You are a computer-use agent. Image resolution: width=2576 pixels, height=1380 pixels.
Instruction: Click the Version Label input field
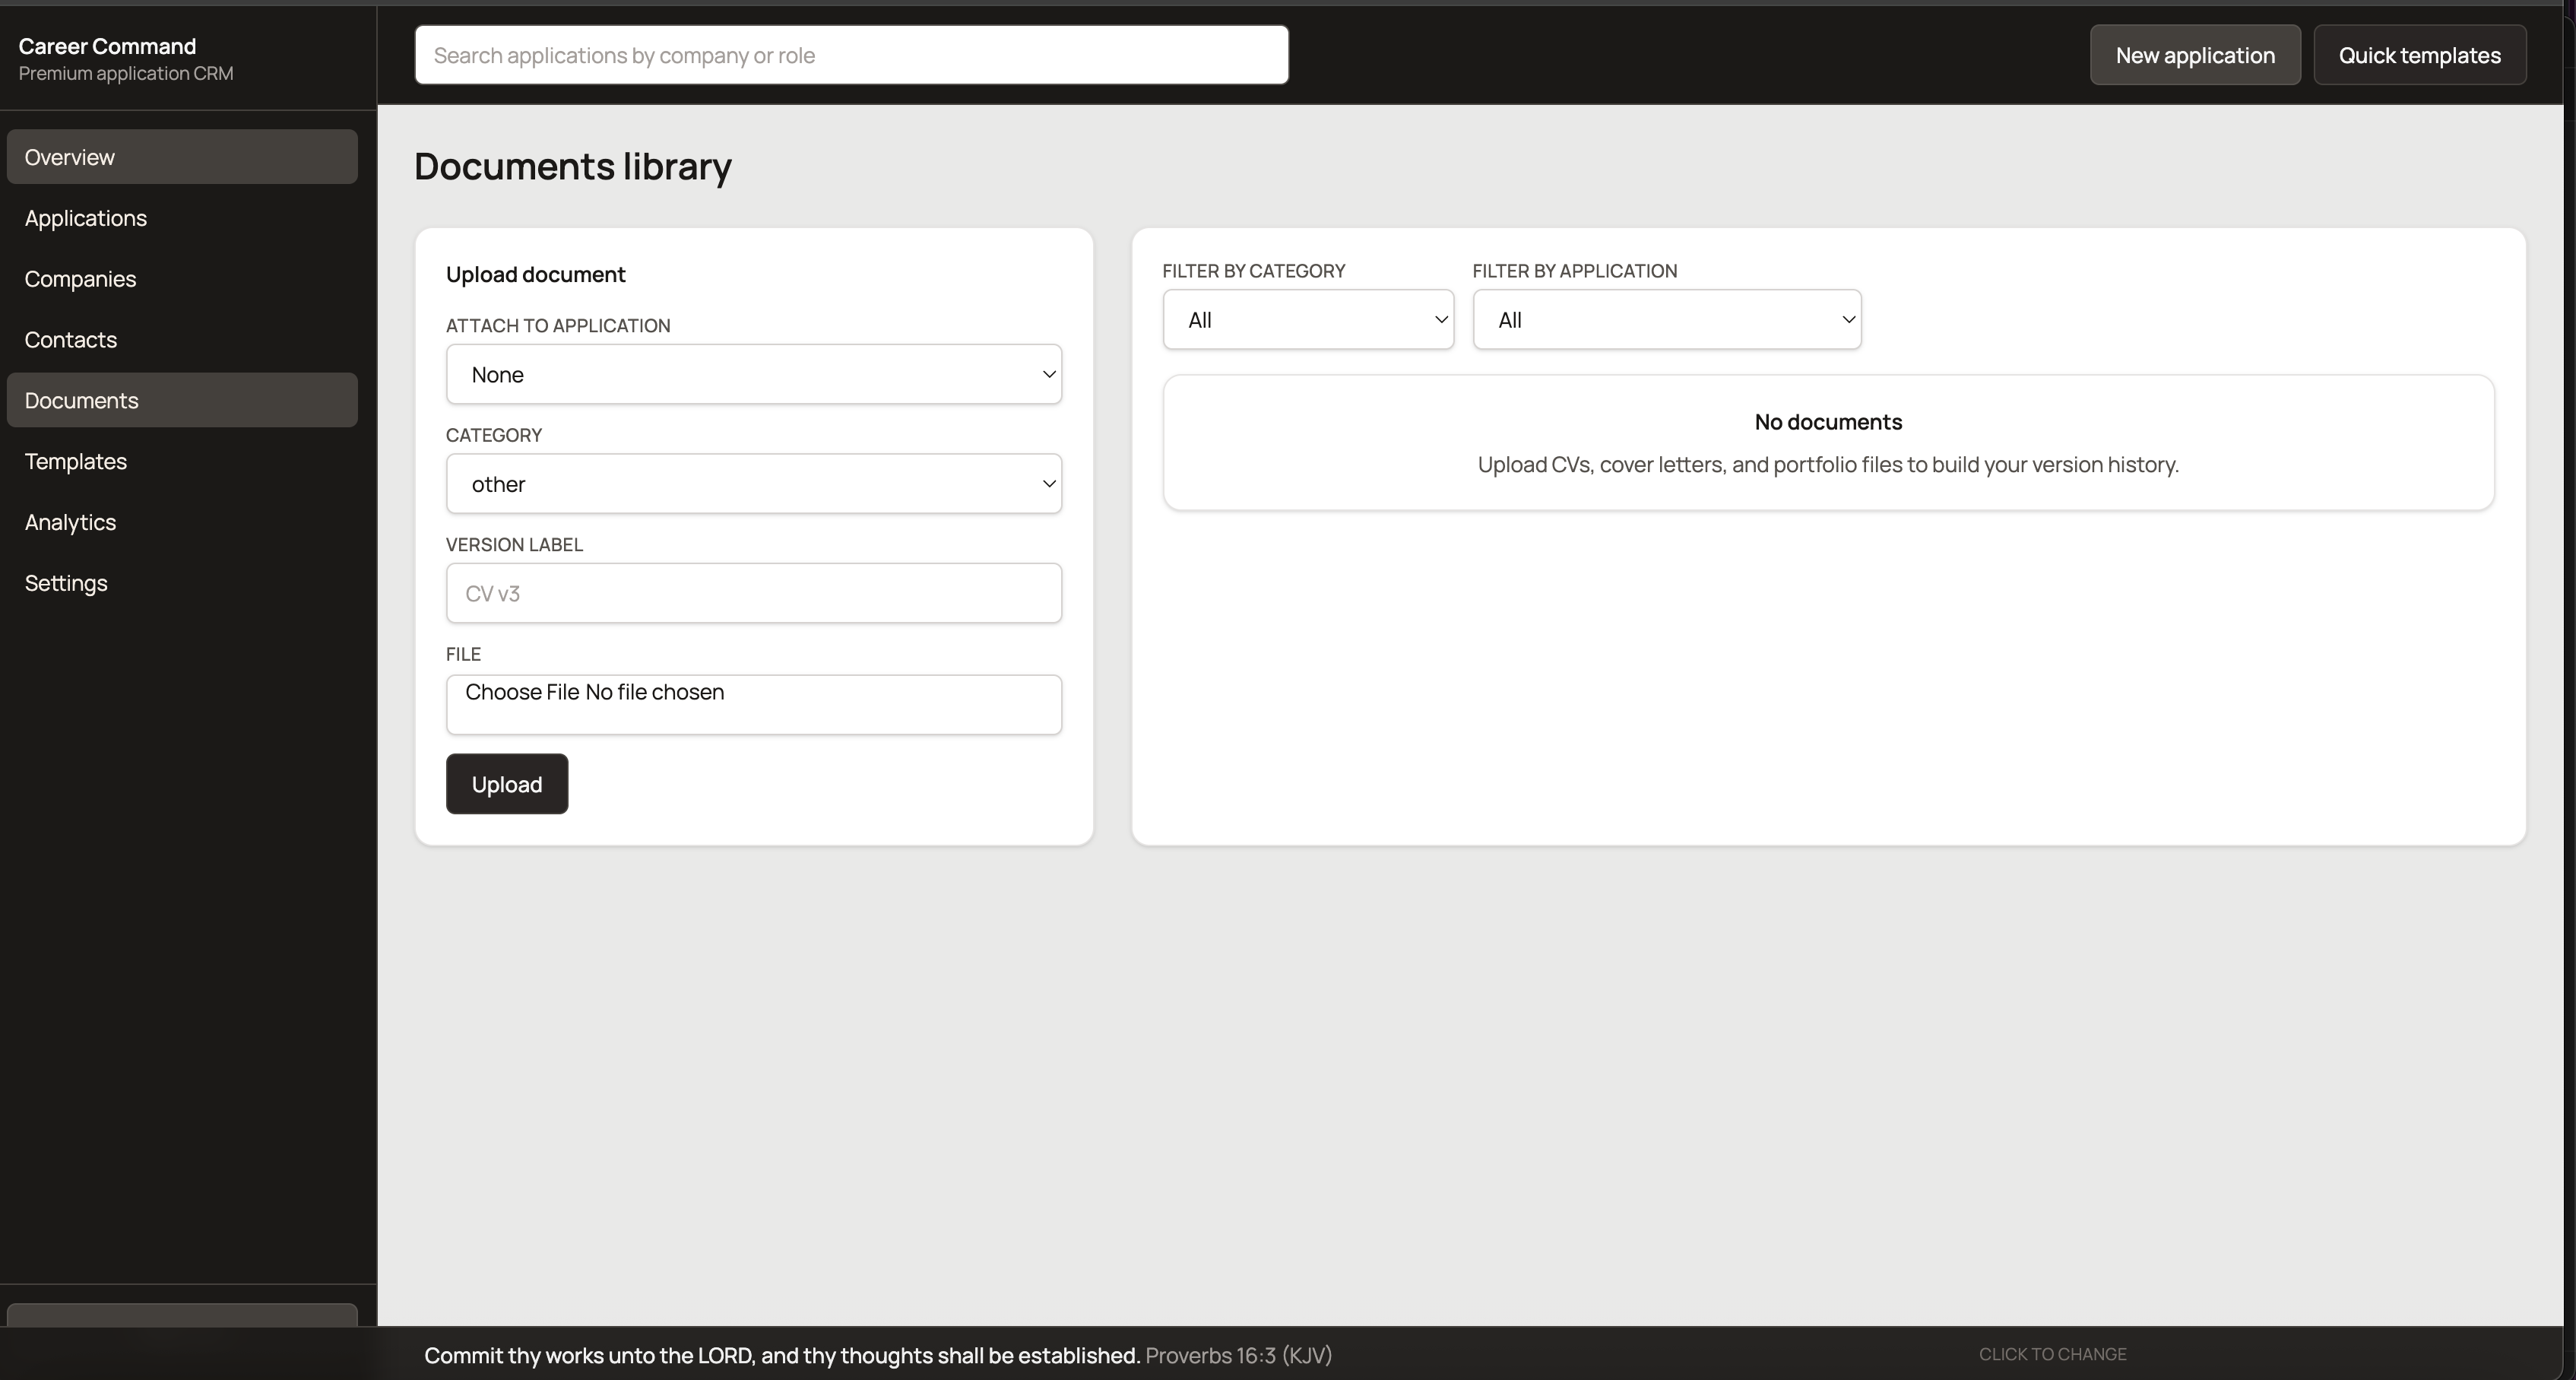(753, 592)
